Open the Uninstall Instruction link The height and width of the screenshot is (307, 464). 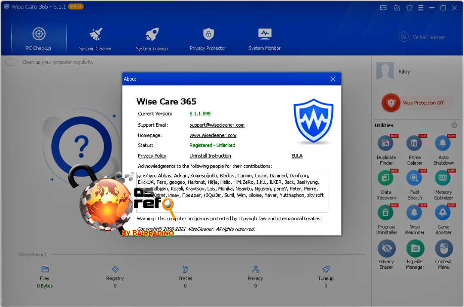point(210,156)
